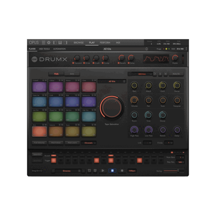Open the All Kits instrument selector in the header bar
This screenshot has height=216, width=216.
[x=126, y=49]
